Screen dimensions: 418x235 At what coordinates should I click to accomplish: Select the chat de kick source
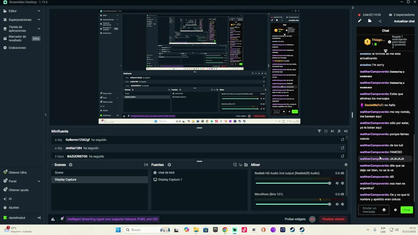199,173
